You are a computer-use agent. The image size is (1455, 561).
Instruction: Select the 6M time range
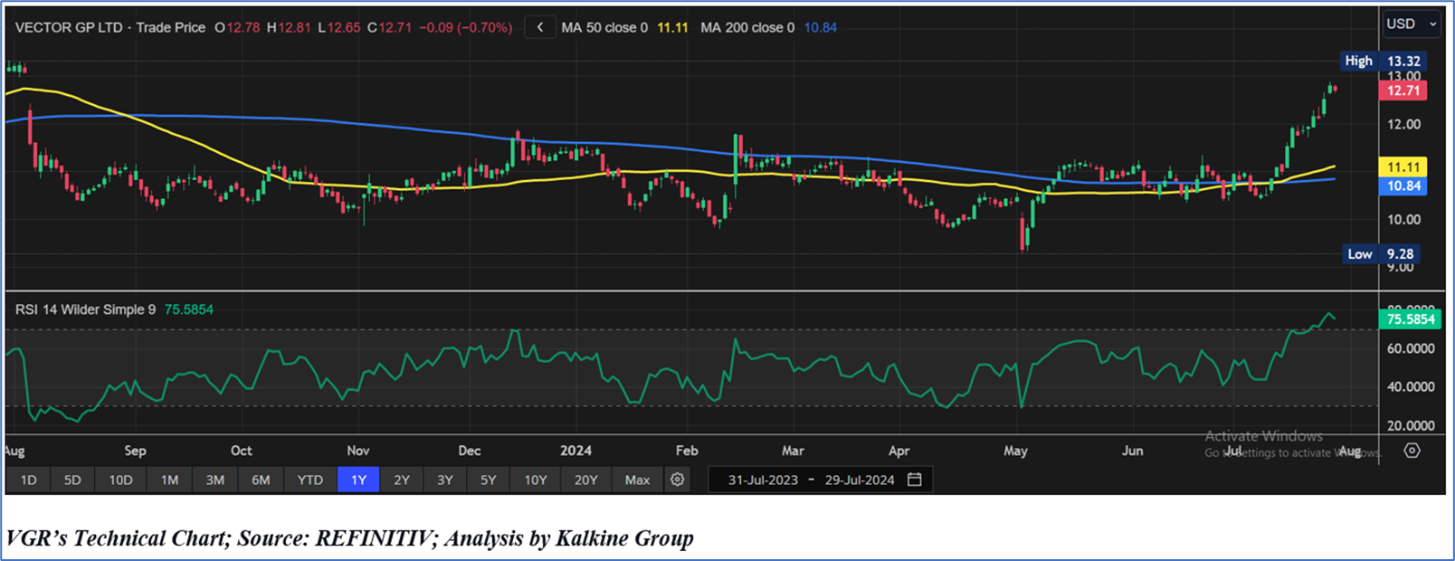(x=261, y=480)
